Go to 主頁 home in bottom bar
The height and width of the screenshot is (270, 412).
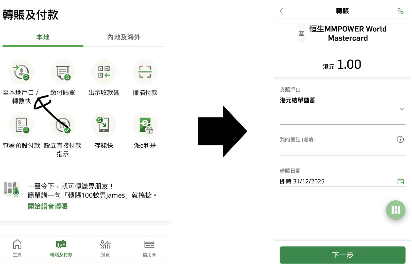click(17, 248)
